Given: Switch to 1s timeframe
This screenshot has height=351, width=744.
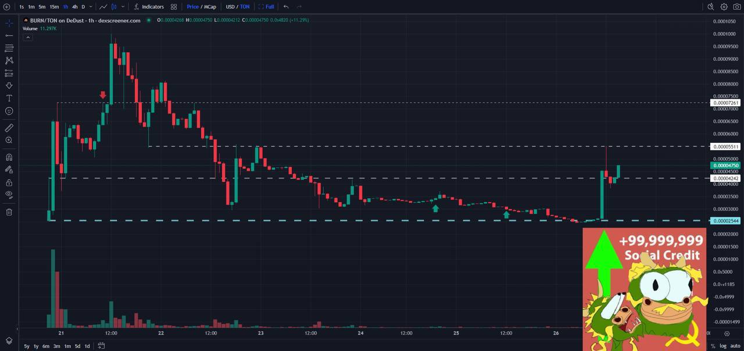Looking at the screenshot, I should pos(22,7).
